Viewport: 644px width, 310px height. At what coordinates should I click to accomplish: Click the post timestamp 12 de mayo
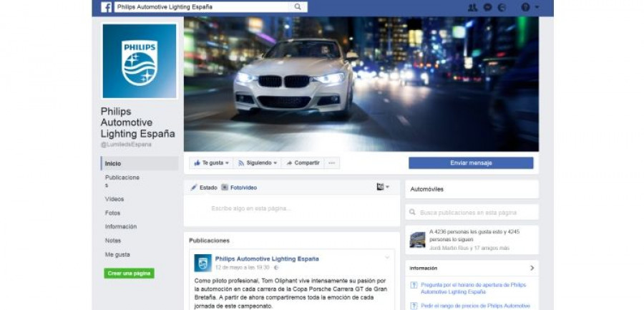pyautogui.click(x=243, y=268)
